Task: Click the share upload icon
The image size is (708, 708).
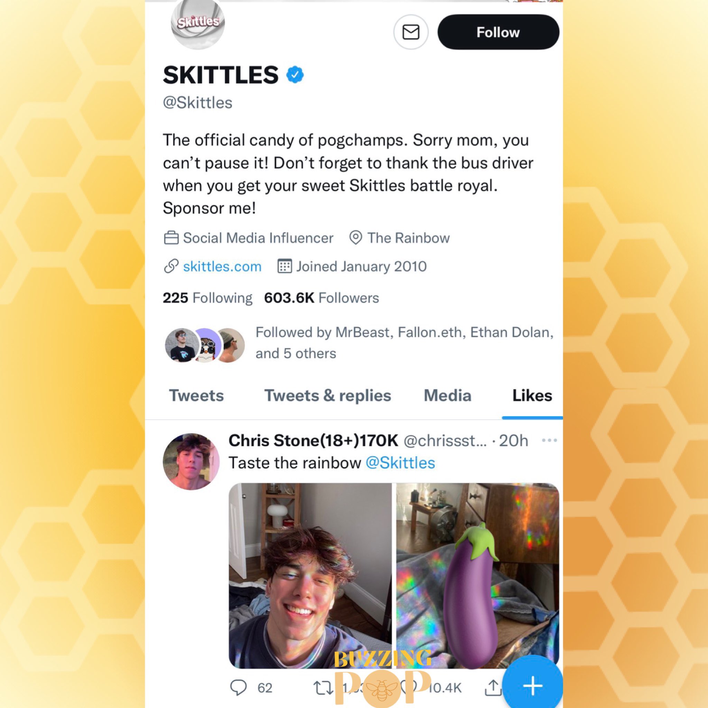Action: point(493,688)
